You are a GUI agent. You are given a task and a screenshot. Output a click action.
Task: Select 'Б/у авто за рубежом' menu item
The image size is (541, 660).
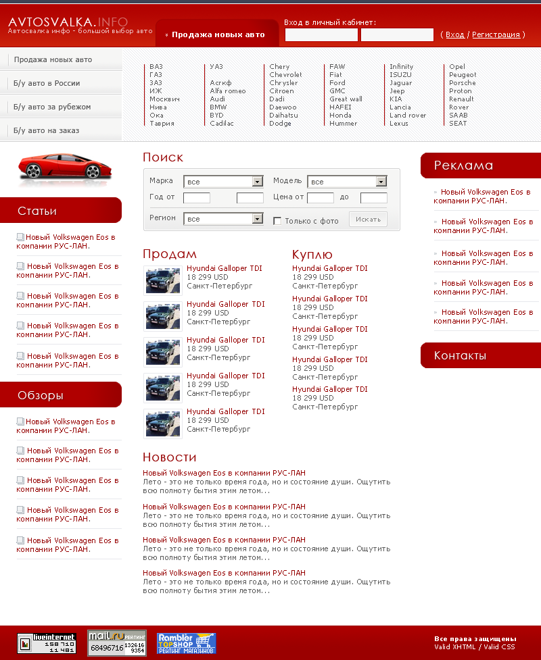pyautogui.click(x=52, y=107)
